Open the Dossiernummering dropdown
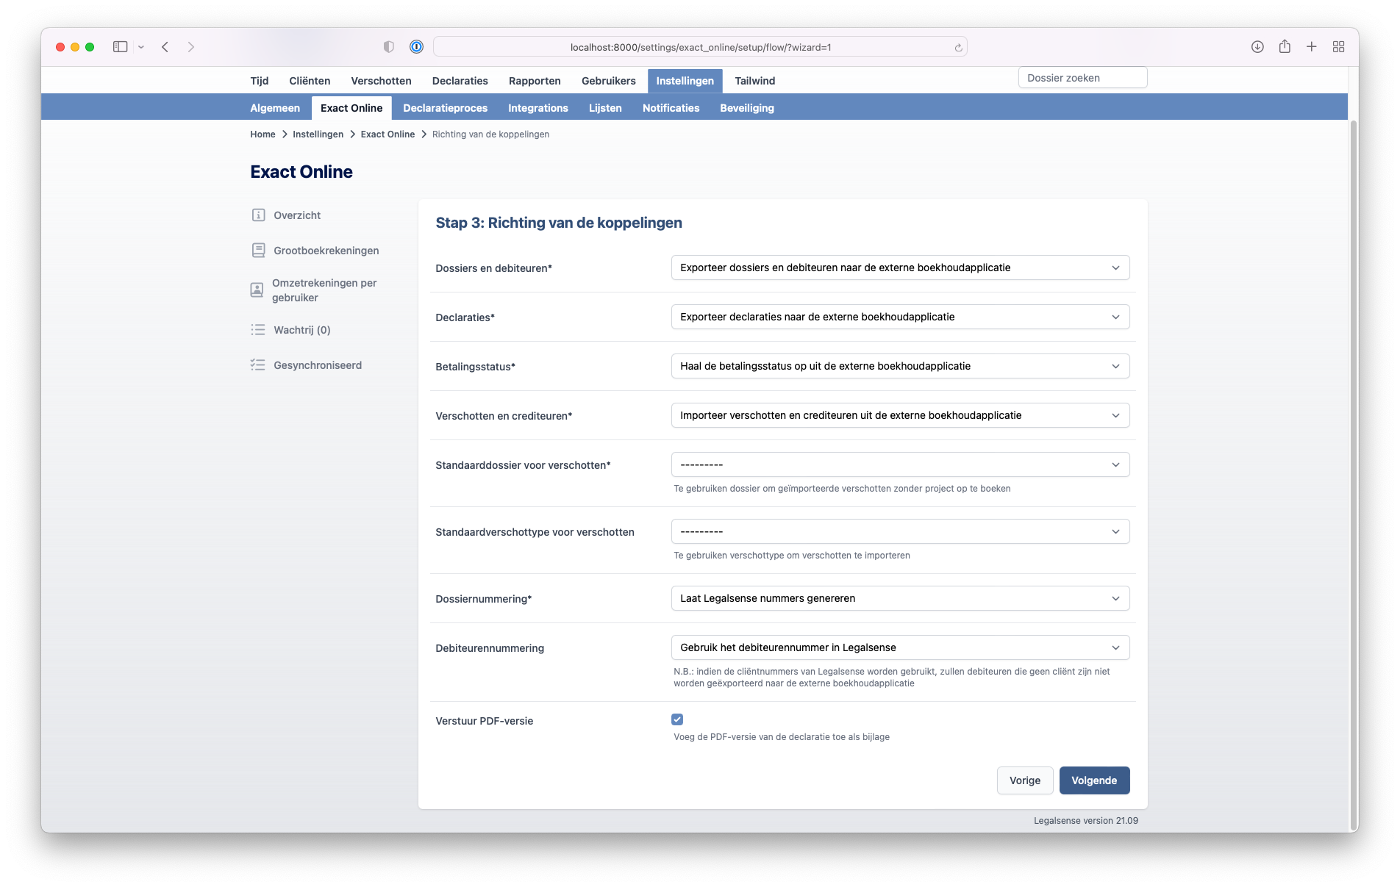This screenshot has height=887, width=1400. pos(900,598)
